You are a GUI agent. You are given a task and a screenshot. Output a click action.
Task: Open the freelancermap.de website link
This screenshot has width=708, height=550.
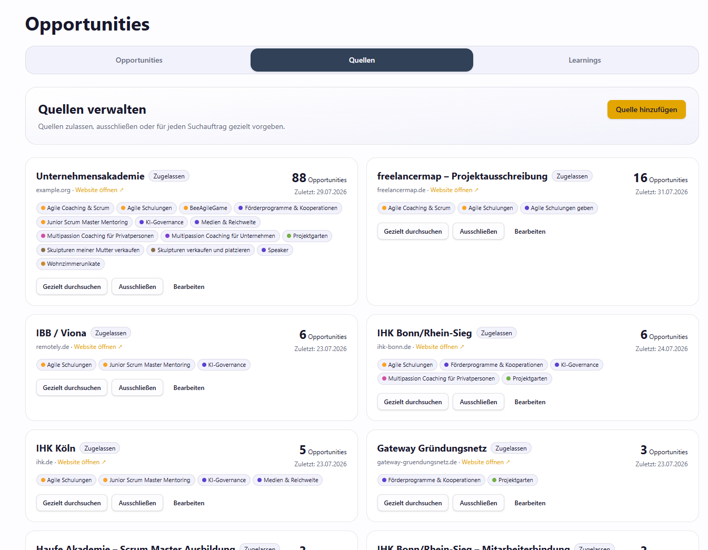point(454,190)
